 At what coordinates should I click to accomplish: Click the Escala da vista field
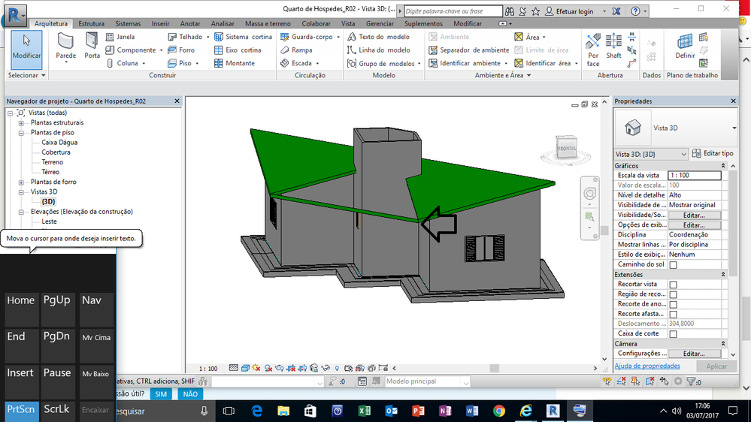tap(694, 176)
